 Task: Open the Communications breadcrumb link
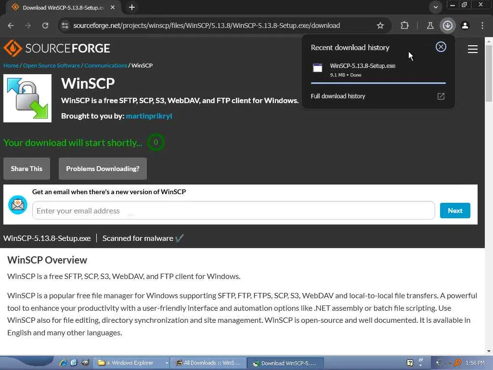pos(105,66)
